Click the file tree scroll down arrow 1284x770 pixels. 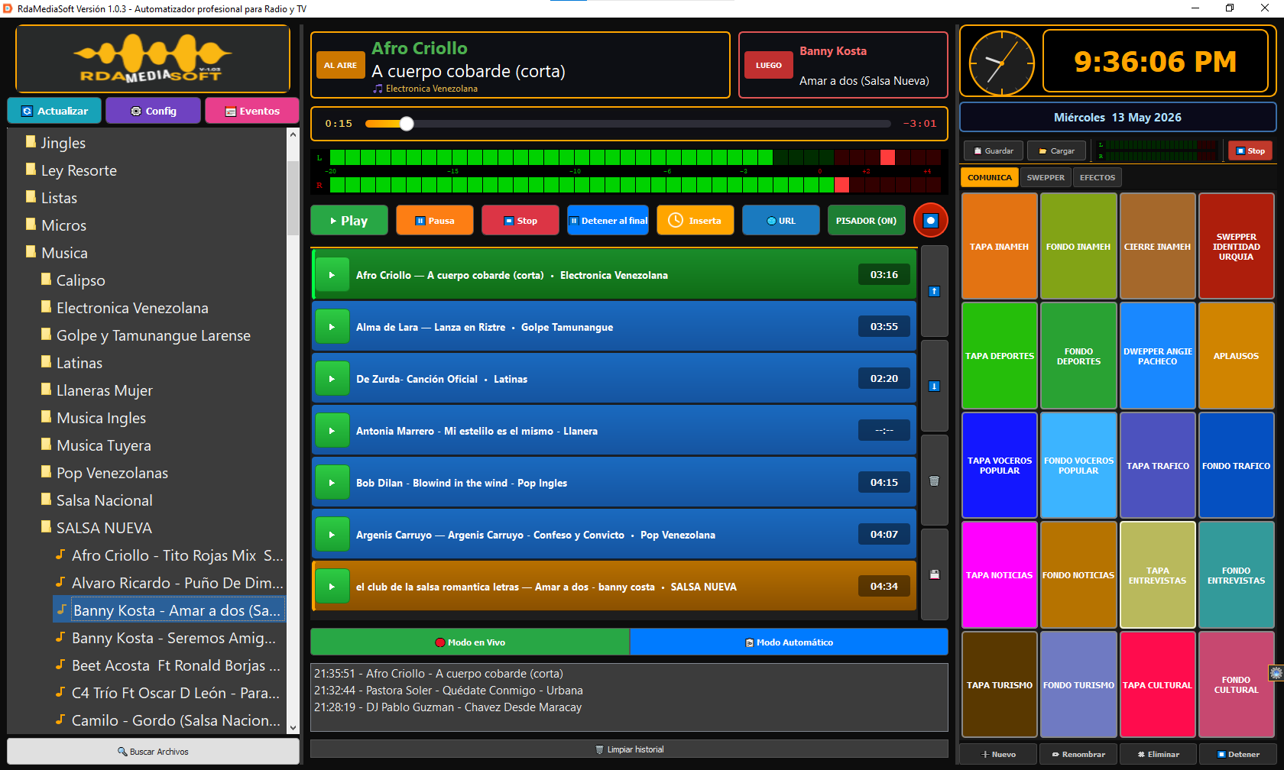[x=293, y=727]
